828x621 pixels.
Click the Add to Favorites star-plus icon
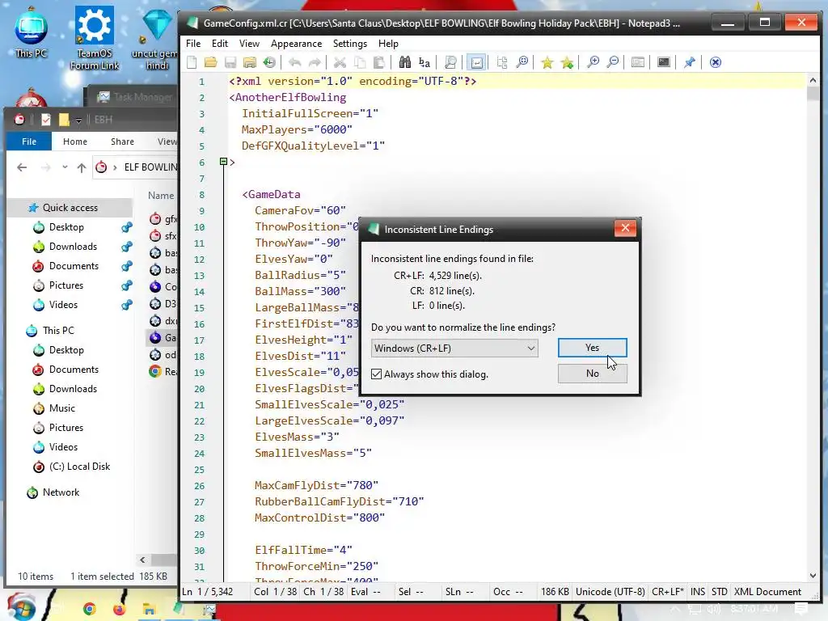click(567, 62)
